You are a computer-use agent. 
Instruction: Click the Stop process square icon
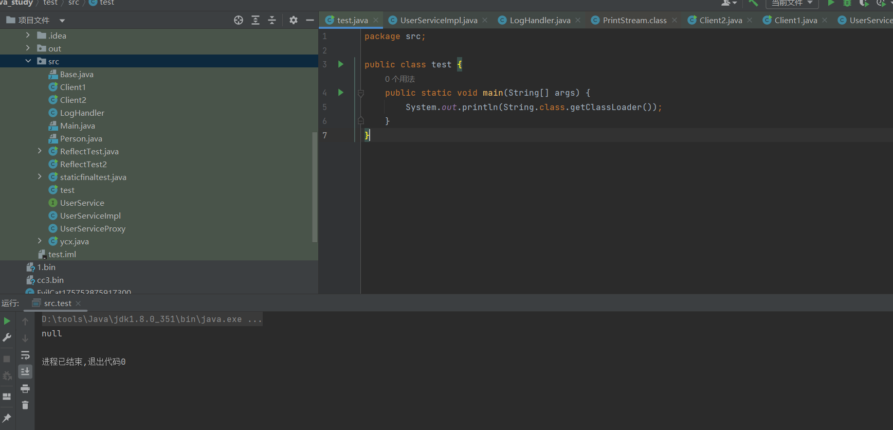coord(7,359)
